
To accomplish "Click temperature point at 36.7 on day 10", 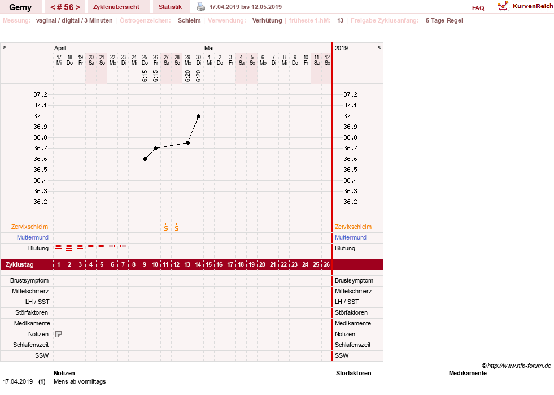I will coord(155,148).
